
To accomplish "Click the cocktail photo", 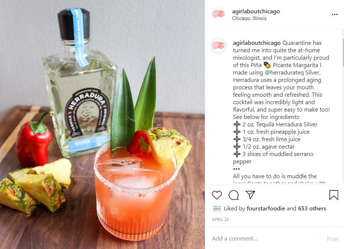I will click(102, 124).
